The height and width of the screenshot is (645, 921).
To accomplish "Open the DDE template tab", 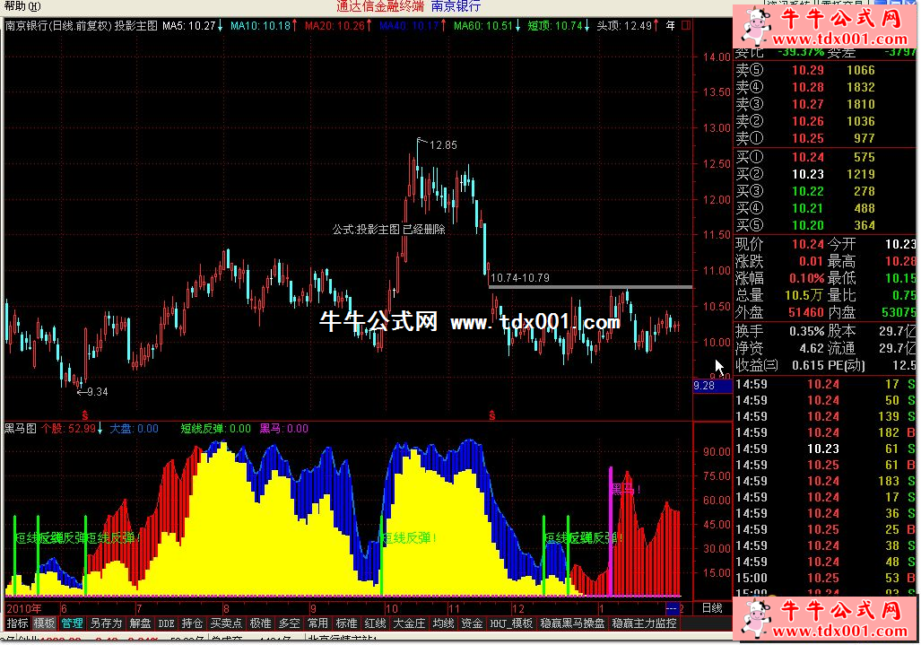I will coord(166,623).
